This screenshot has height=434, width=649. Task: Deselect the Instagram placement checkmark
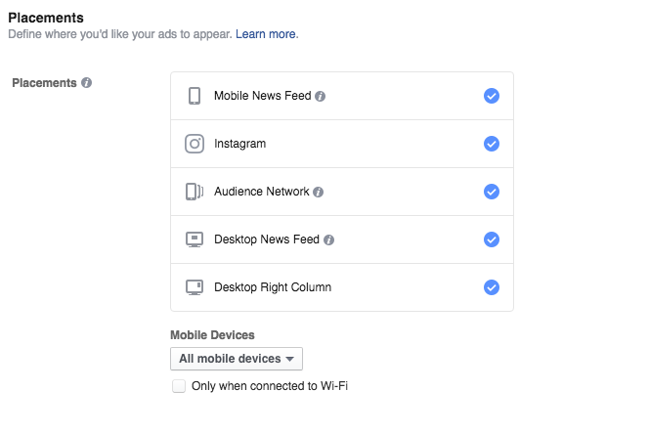492,144
